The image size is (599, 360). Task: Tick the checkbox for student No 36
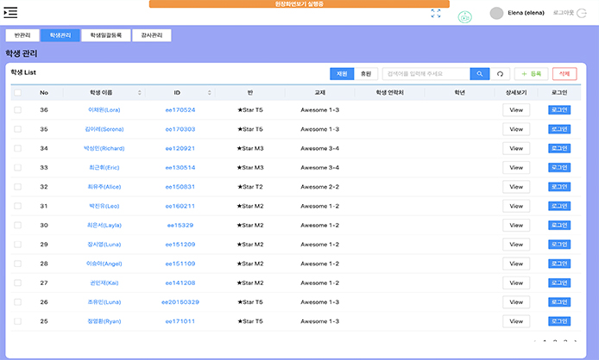(x=17, y=110)
